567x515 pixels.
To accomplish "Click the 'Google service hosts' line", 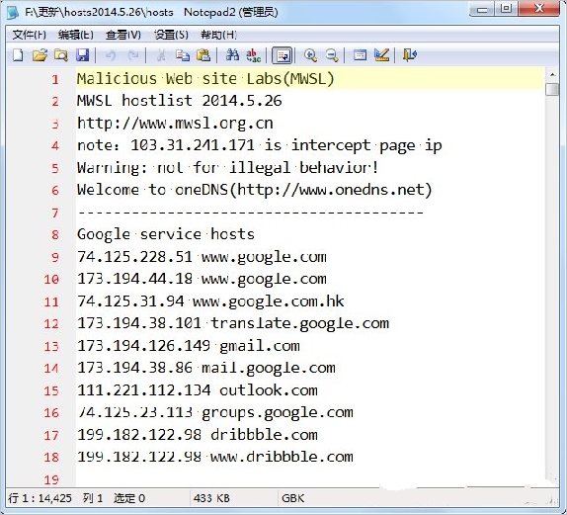I will point(166,234).
